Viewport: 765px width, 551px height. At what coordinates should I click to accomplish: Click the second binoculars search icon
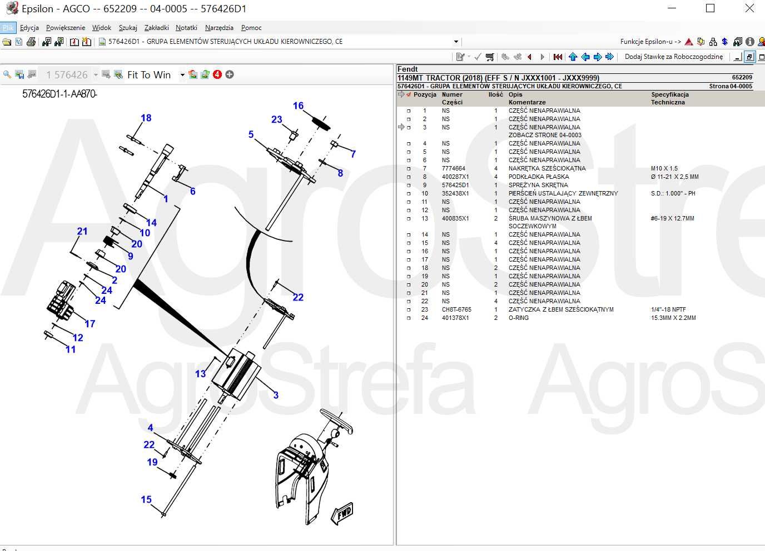tap(59, 42)
